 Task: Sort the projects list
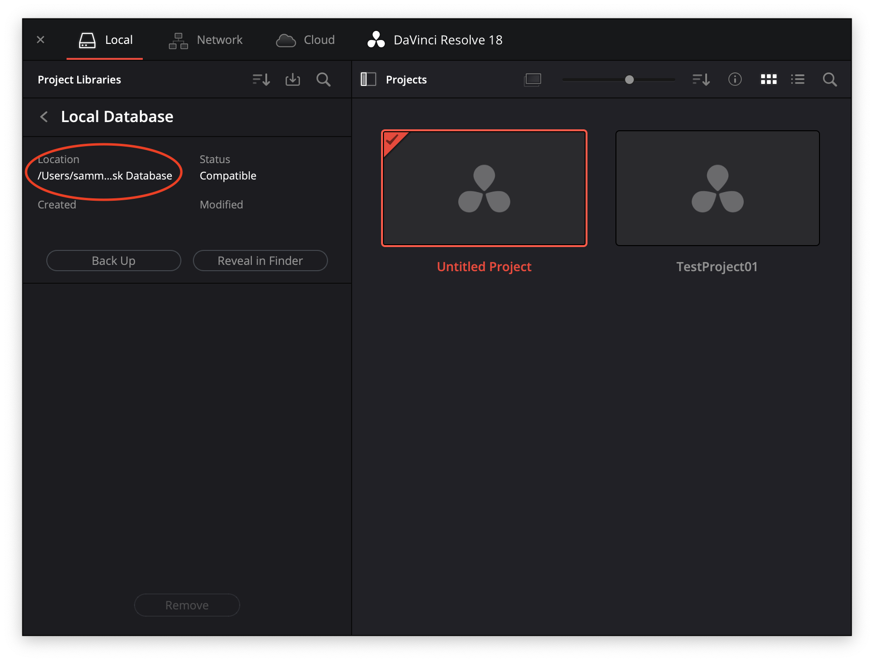point(701,80)
